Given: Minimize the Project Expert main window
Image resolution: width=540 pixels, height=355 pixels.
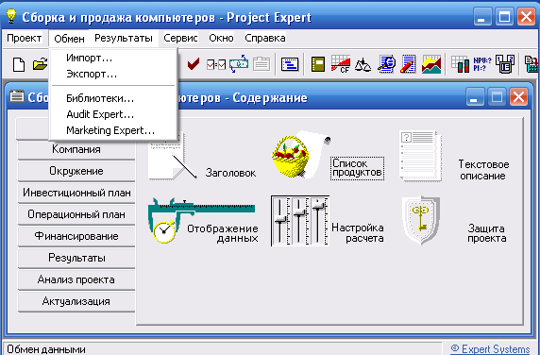Looking at the screenshot, I should [482, 17].
